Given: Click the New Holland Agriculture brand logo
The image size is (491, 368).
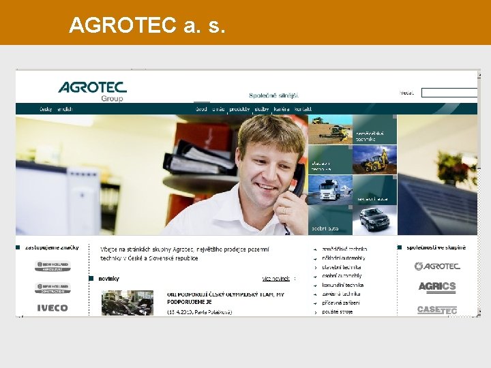Looking at the screenshot, I should [53, 266].
